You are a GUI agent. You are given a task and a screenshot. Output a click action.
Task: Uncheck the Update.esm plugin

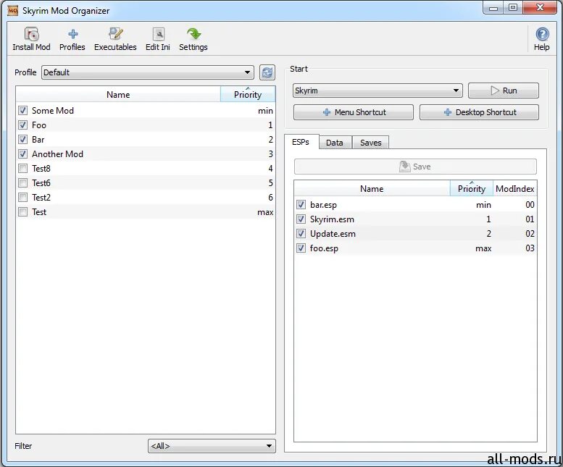pos(301,233)
